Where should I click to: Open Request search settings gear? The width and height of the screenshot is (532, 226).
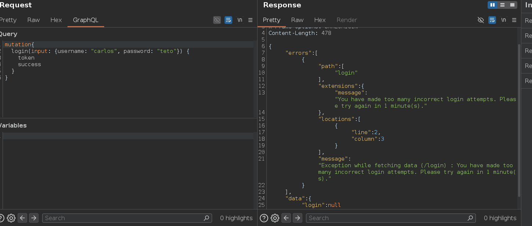11,218
